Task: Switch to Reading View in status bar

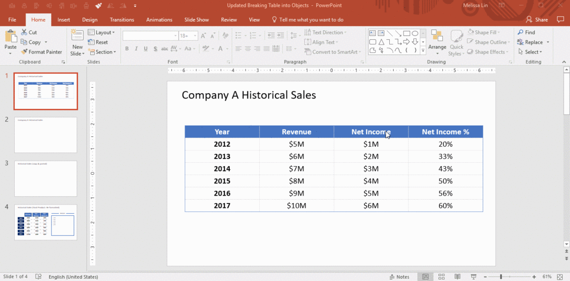Action: (457, 277)
